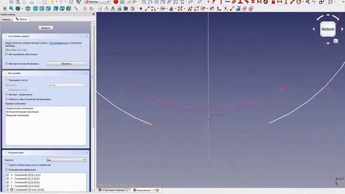The image size is (345, 194).
Task: Apply the equal constraint
Action: point(253,2)
